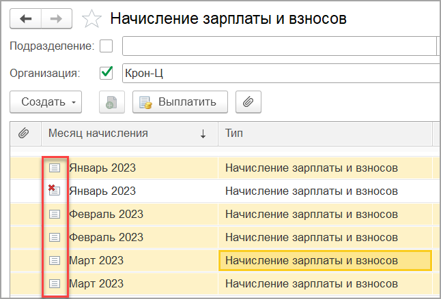The width and height of the screenshot is (441, 299).
Task: Select highlighted Начисление зарплаты и взносов cell
Action: click(325, 261)
